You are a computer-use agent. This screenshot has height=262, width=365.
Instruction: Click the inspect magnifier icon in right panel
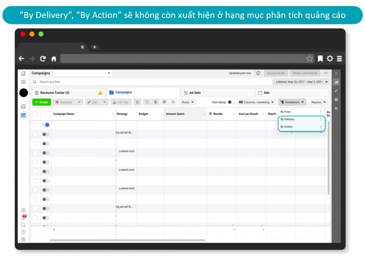tap(336, 109)
